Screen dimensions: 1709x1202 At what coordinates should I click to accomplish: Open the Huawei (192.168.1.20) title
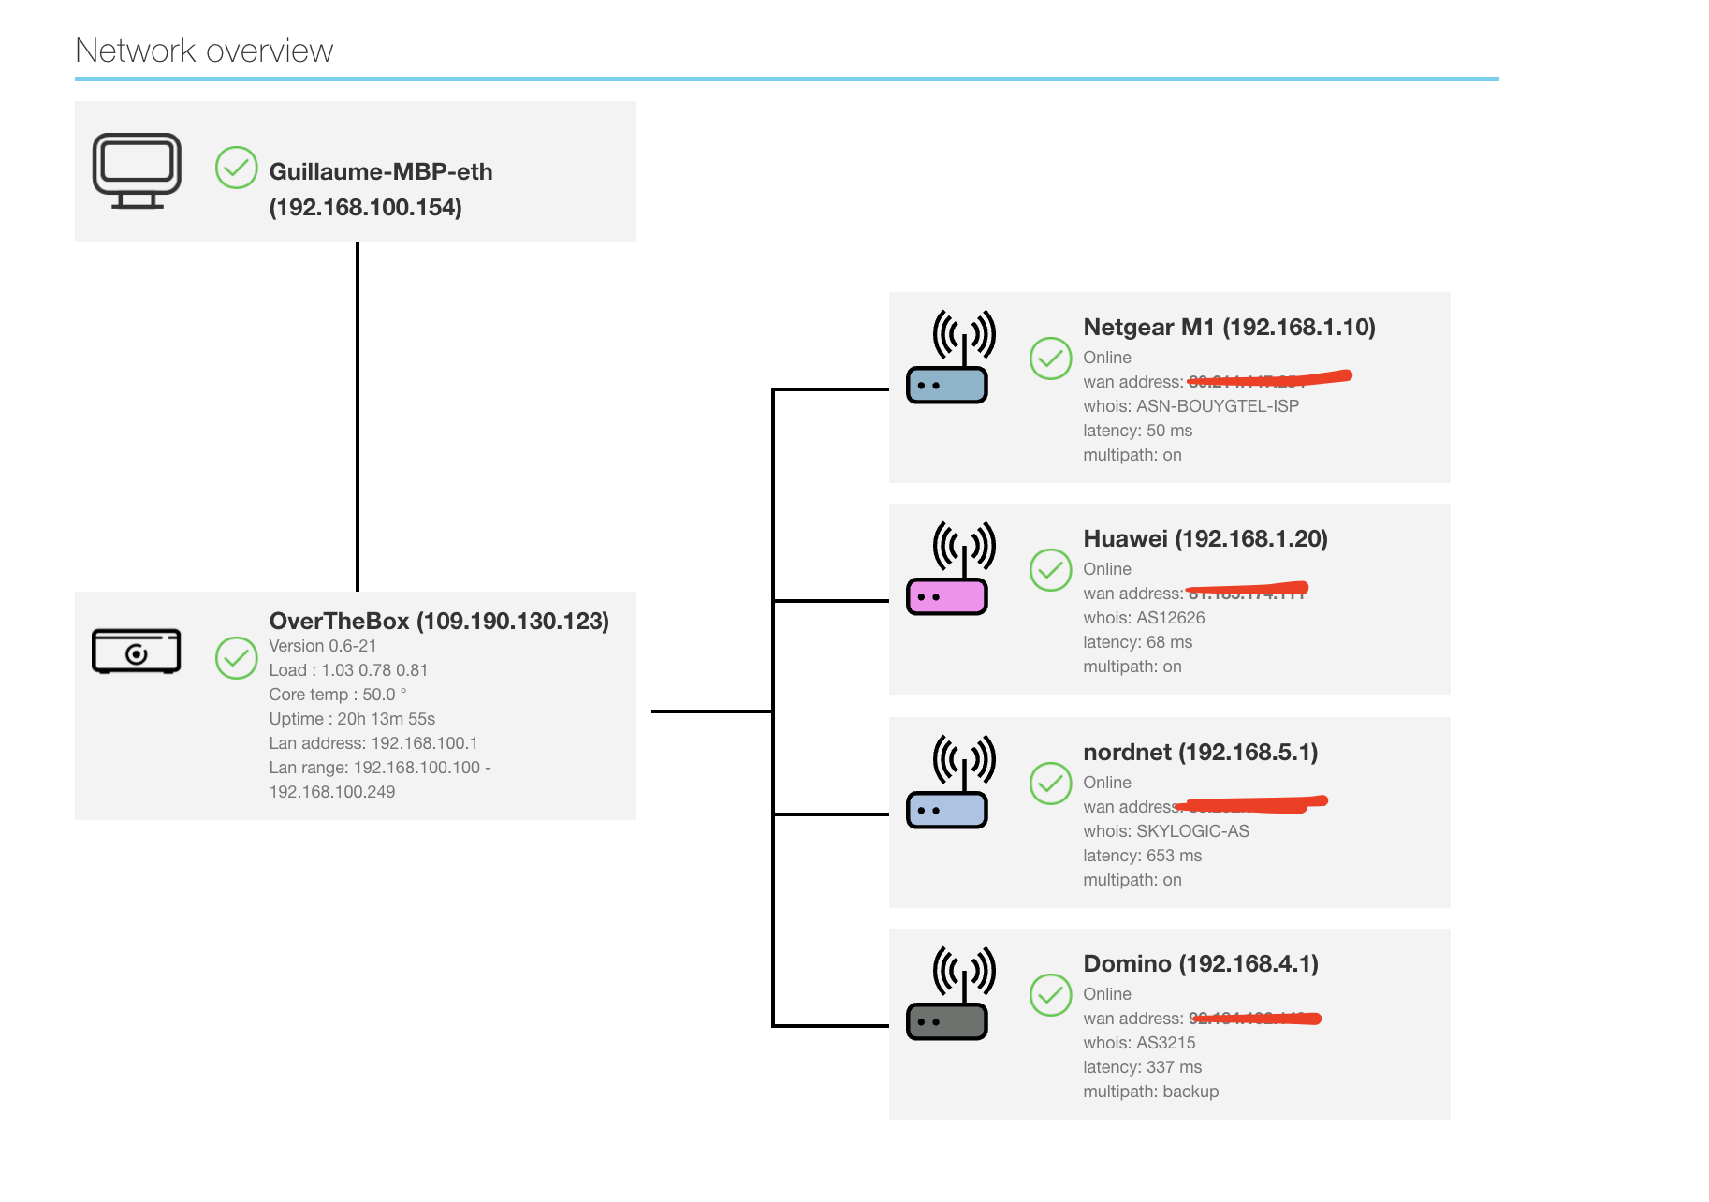(x=1205, y=538)
